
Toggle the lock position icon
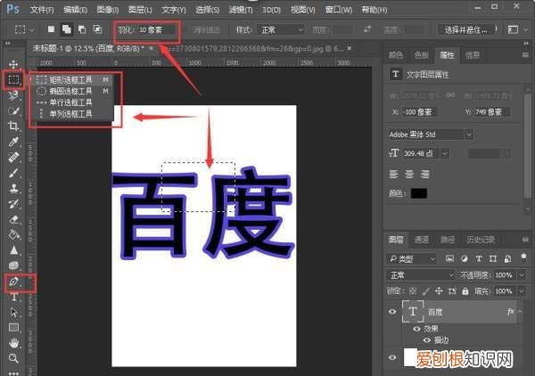[439, 291]
